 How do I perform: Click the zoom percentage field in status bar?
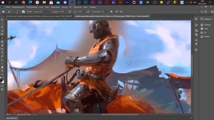point(8,115)
